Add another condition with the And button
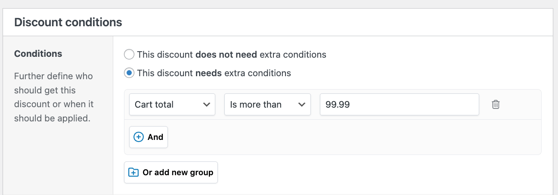This screenshot has width=558, height=195. (149, 137)
